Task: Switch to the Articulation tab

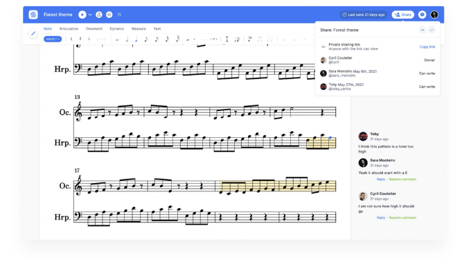Action: click(x=69, y=28)
